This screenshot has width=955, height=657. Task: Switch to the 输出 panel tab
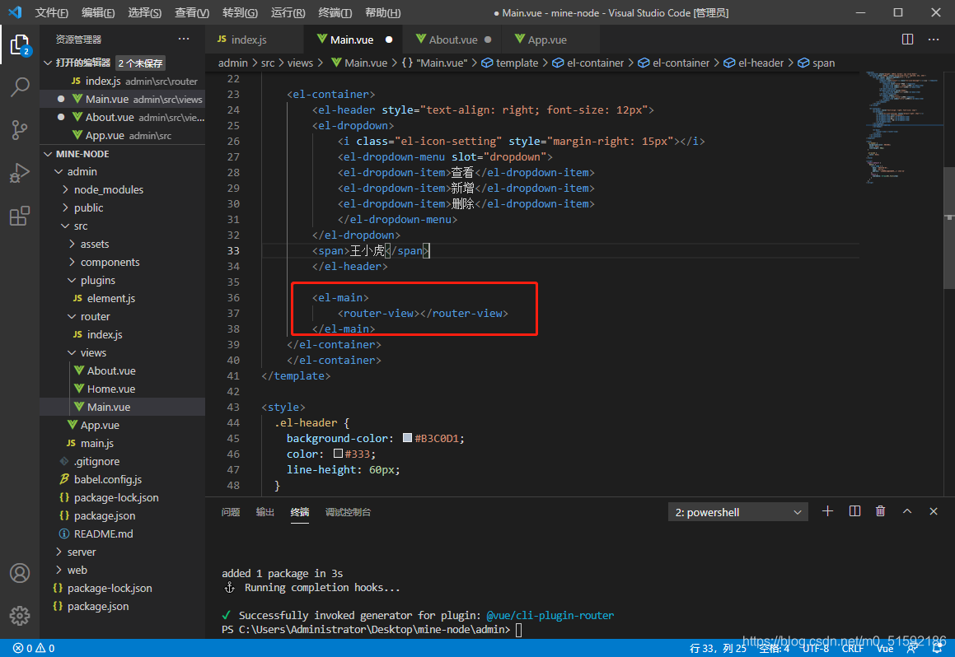(264, 512)
